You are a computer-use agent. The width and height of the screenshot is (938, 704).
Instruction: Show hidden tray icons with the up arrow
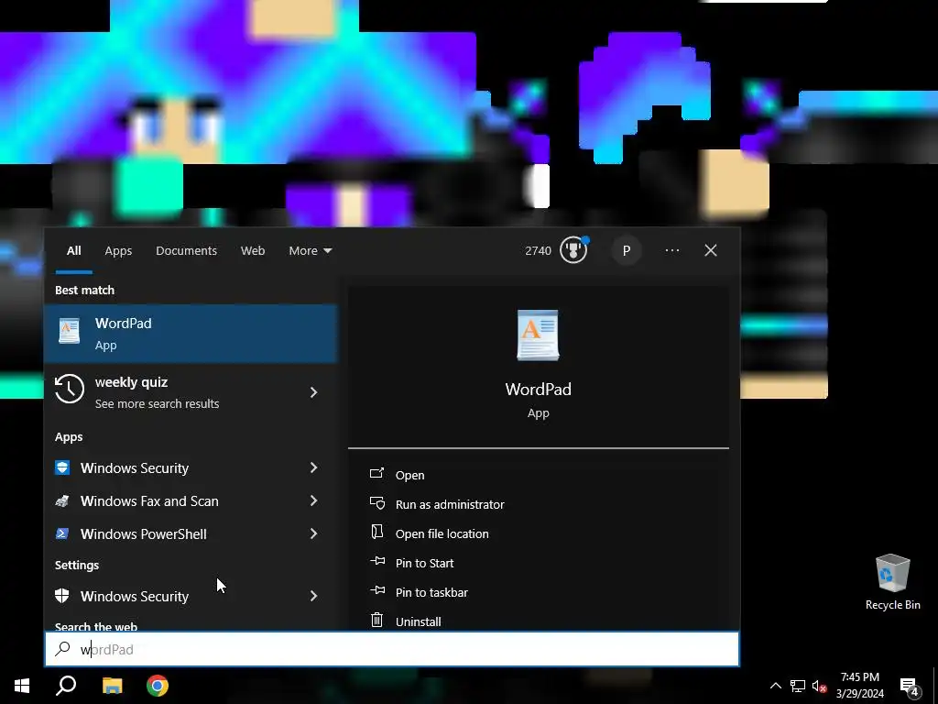775,686
